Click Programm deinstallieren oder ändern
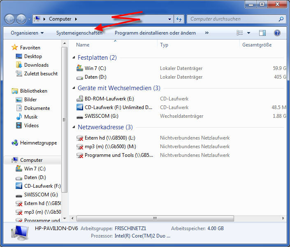 (155, 33)
